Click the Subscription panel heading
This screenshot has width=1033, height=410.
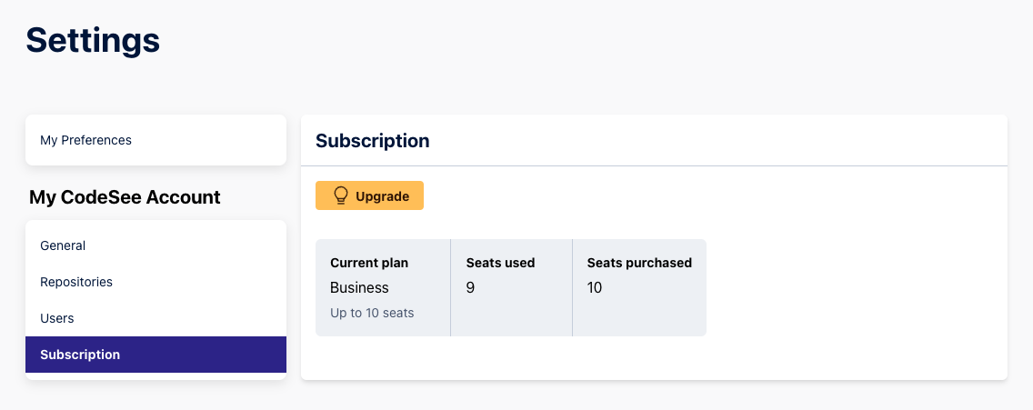coord(372,141)
